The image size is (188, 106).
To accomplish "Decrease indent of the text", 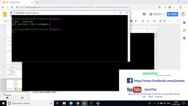I will [x=160, y=21].
